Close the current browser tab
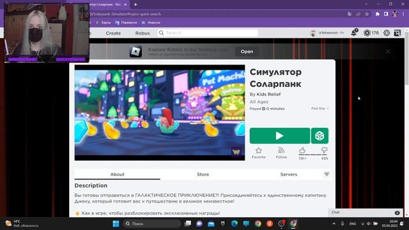409x230 pixels. (125, 4)
